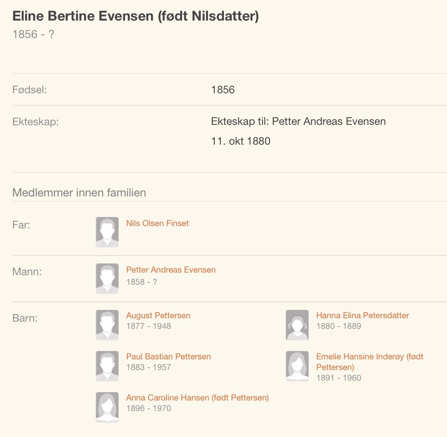Click Anna Caroline Hansen's profile avatar
The image size is (447, 437).
[107, 407]
